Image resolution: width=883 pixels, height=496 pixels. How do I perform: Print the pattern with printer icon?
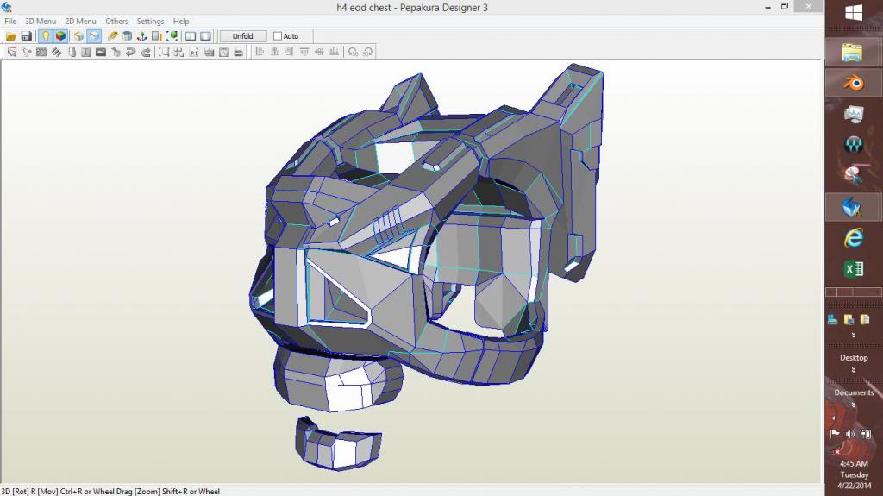(x=238, y=52)
